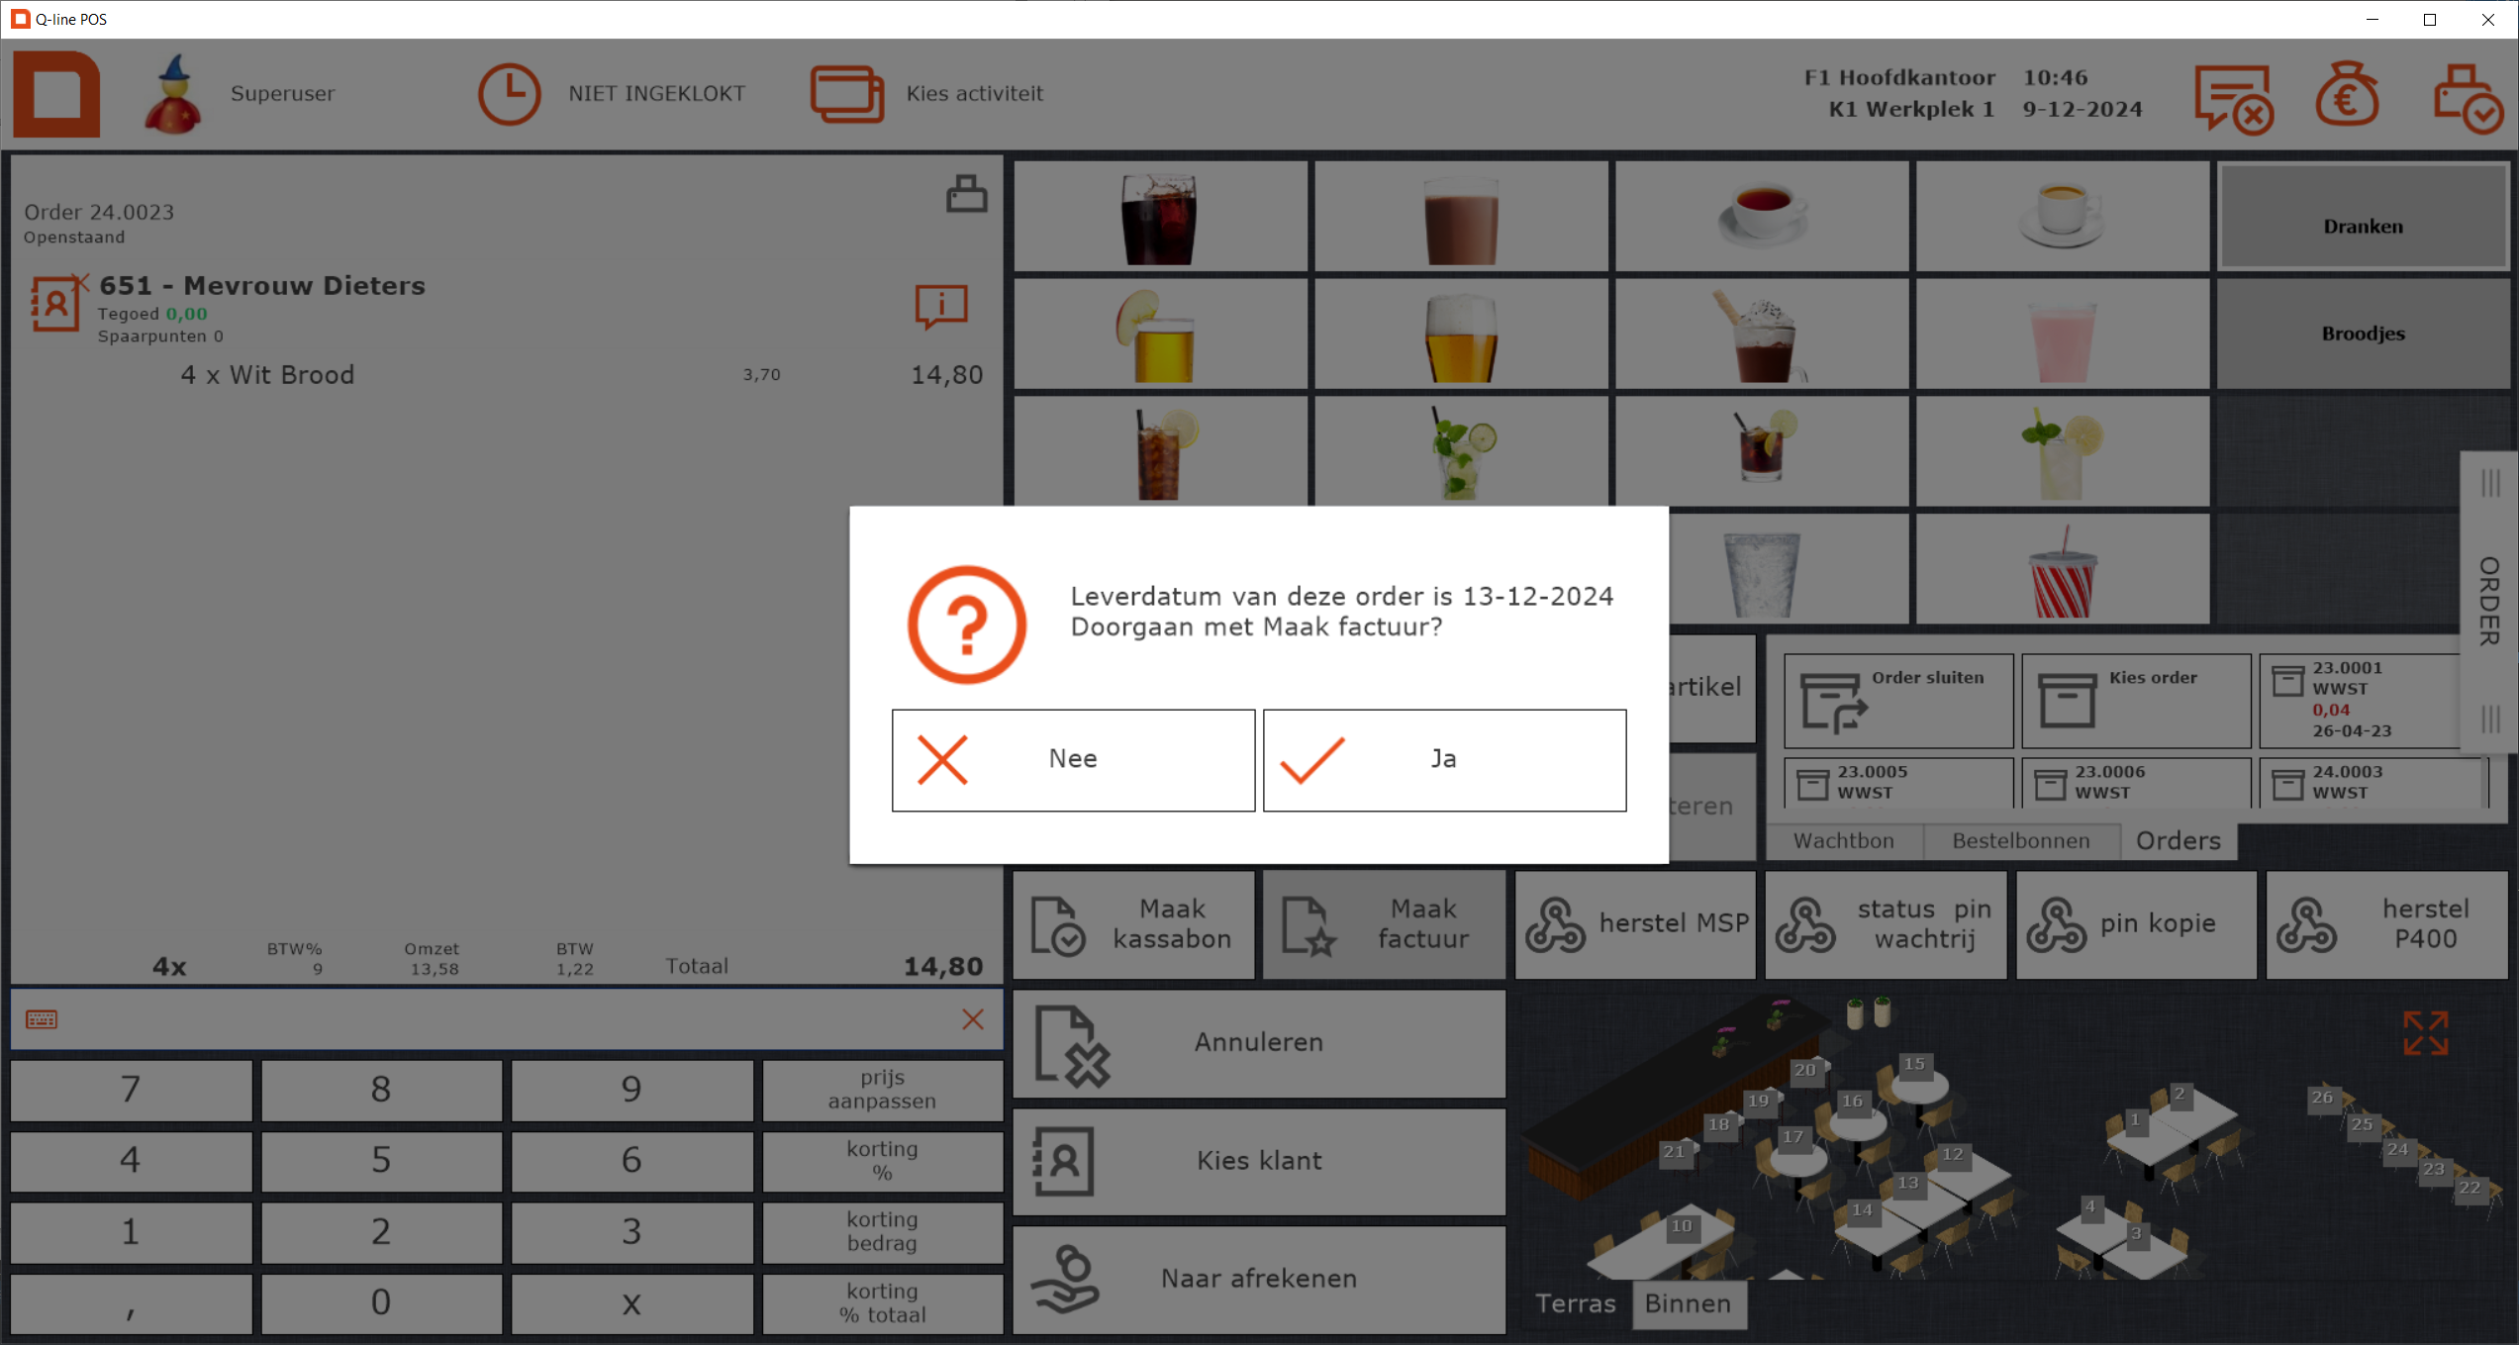Click Kies klant button
The image size is (2519, 1345).
coord(1259,1161)
